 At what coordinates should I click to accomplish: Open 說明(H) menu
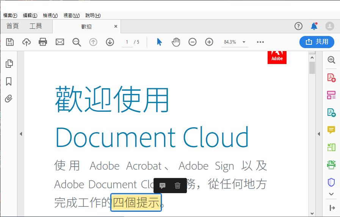[93, 16]
